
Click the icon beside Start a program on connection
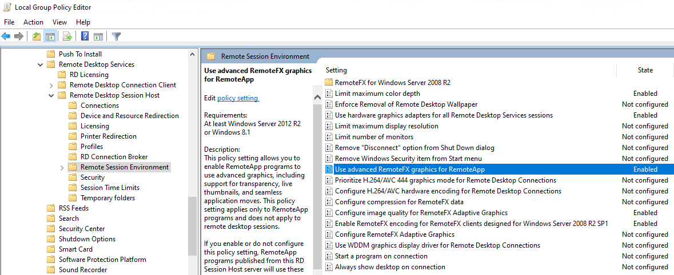[x=329, y=256]
